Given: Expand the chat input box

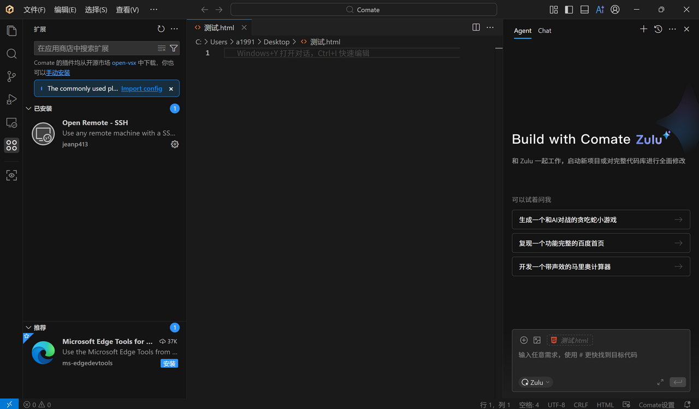Looking at the screenshot, I should [x=660, y=382].
